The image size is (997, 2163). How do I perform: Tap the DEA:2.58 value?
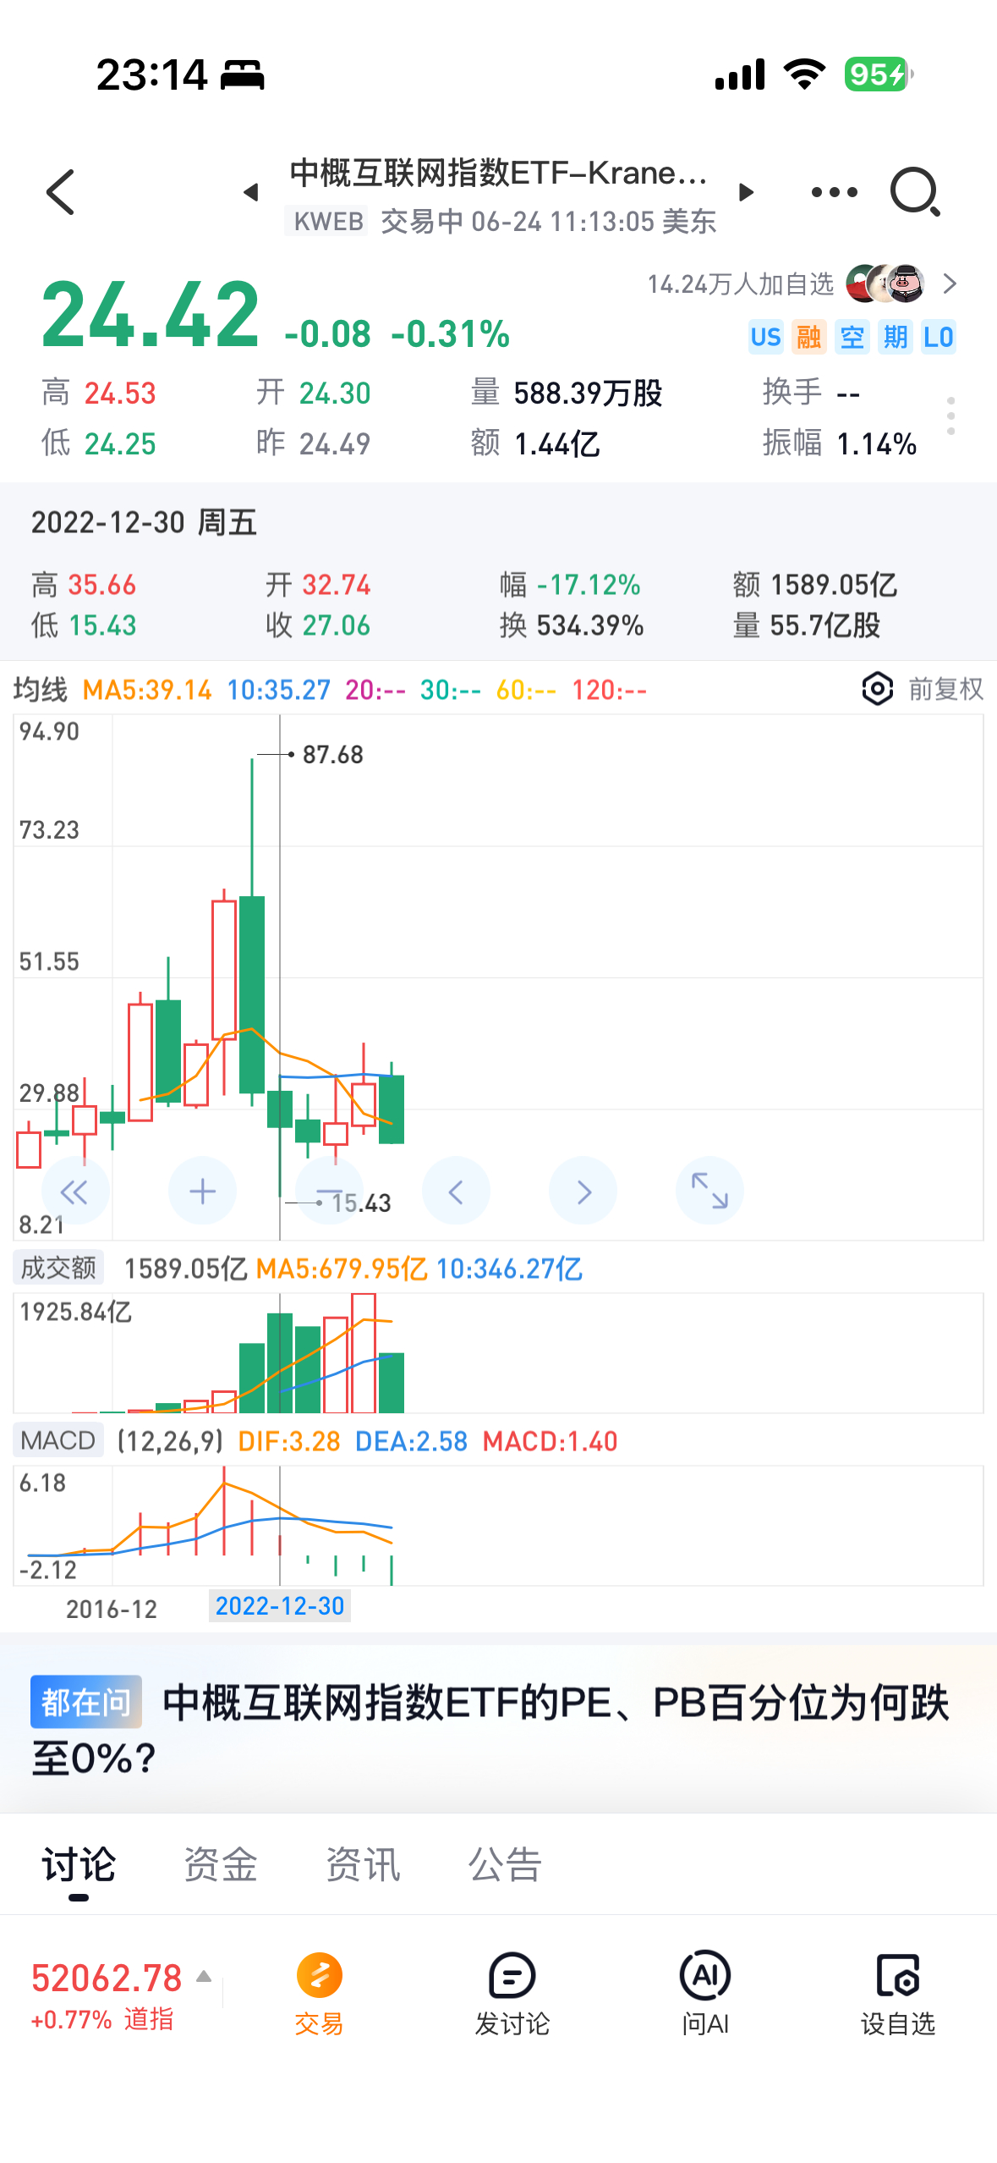[x=411, y=1441]
